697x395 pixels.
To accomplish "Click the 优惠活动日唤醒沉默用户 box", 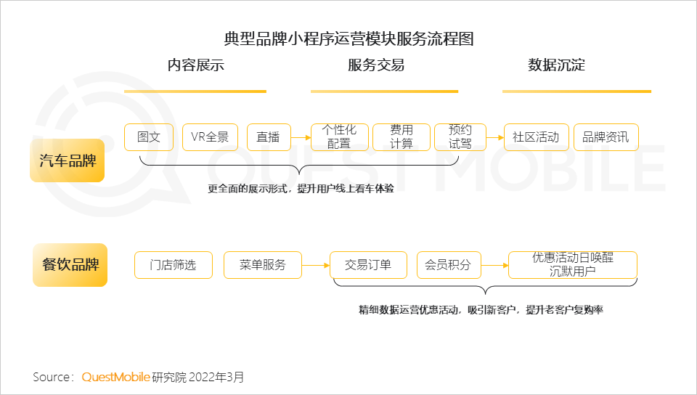I will pos(573,265).
